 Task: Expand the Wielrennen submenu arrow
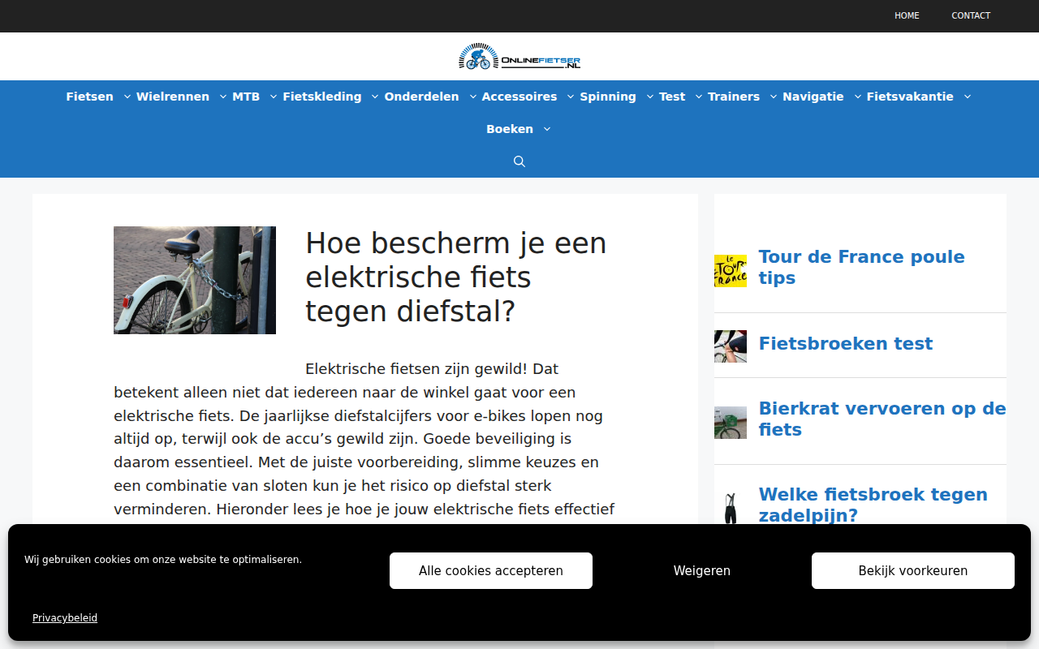pyautogui.click(x=223, y=97)
